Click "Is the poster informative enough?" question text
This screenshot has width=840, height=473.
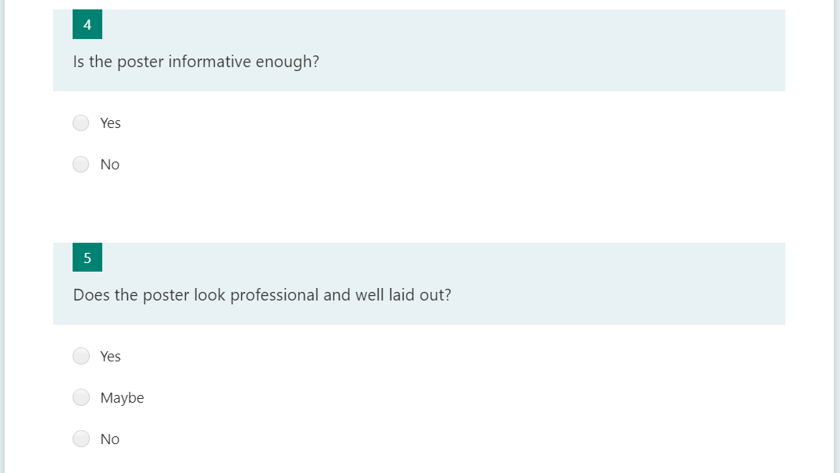point(196,62)
